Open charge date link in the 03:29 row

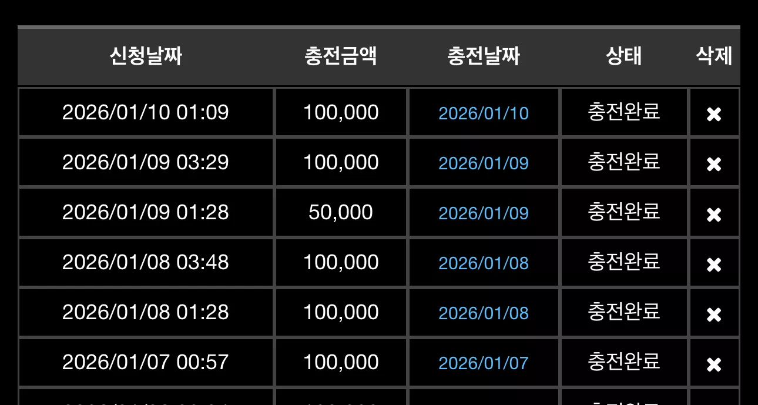tap(484, 163)
